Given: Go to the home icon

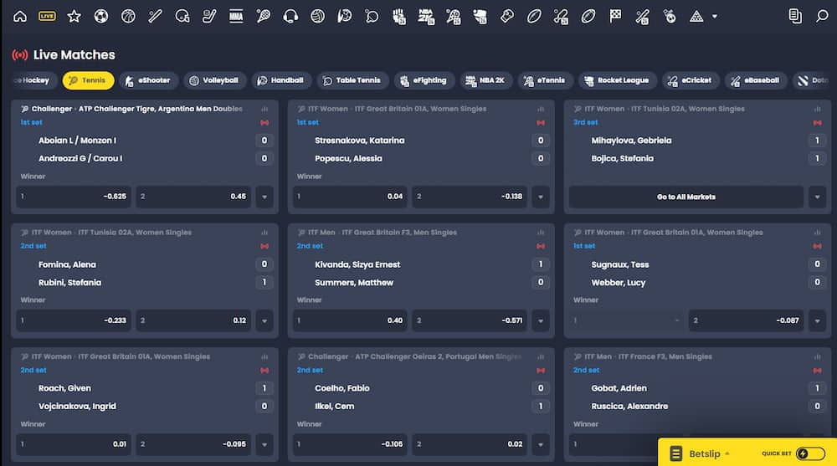Looking at the screenshot, I should click(x=20, y=17).
